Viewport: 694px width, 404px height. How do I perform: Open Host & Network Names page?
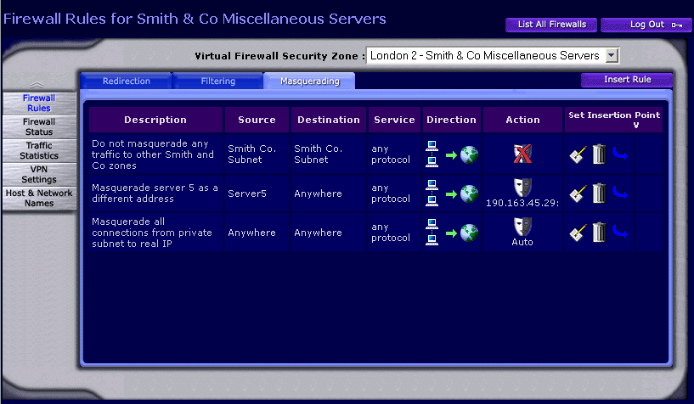[x=39, y=198]
